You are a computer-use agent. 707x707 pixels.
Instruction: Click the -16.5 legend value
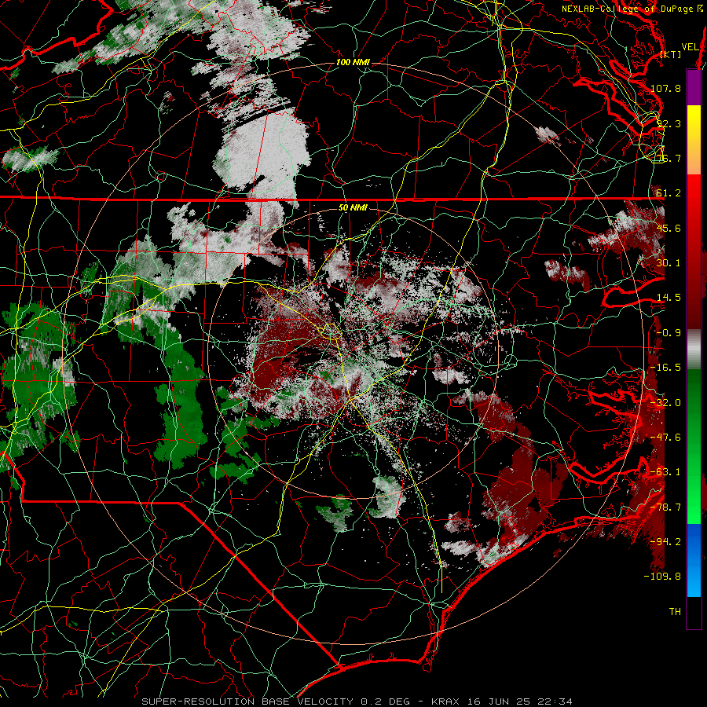[665, 368]
